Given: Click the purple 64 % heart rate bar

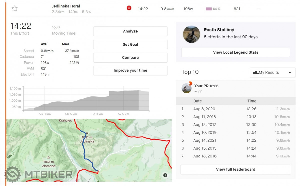Looking at the screenshot, I should [x=209, y=9].
